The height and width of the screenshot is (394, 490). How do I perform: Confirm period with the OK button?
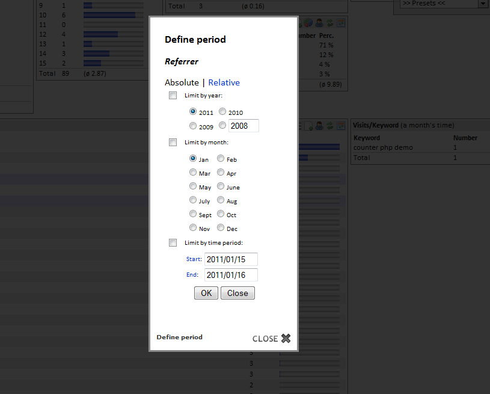click(x=206, y=293)
